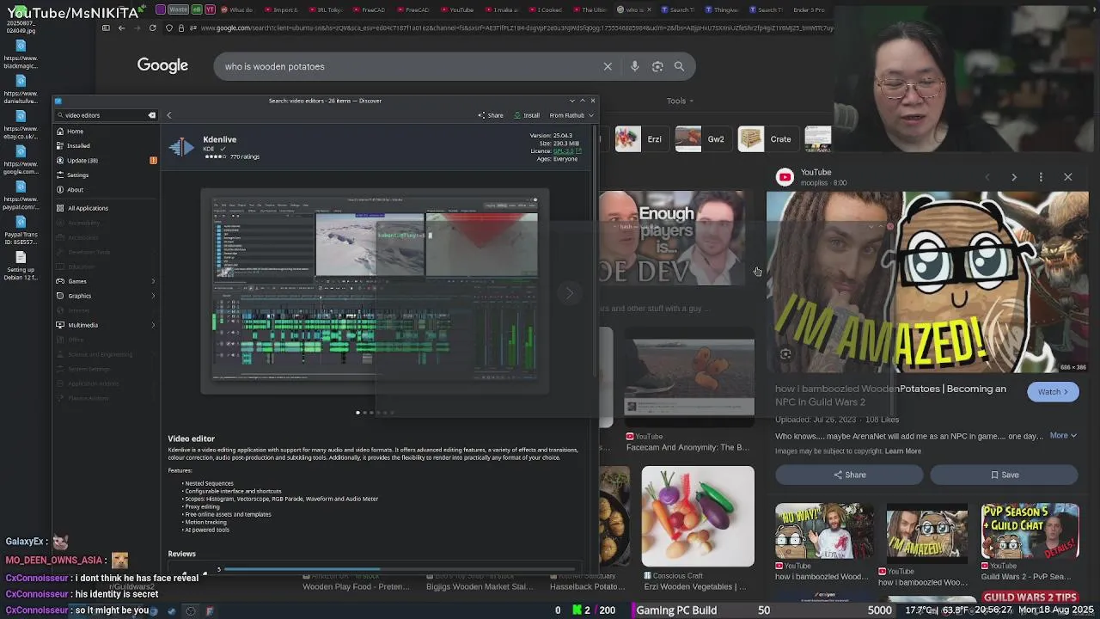
Task: Open Installed in Discover sidebar
Action: pyautogui.click(x=107, y=145)
